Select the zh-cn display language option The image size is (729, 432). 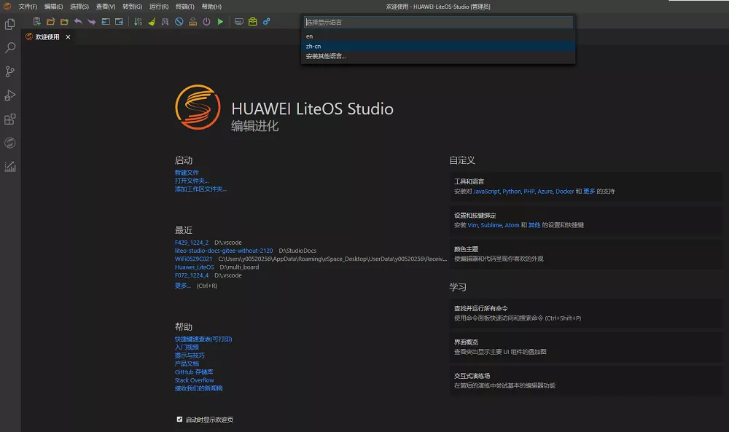tap(438, 46)
